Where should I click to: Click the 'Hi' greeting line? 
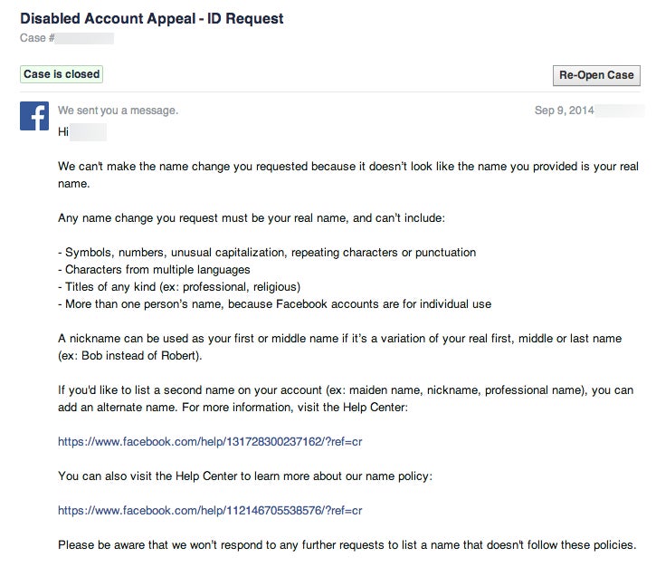pyautogui.click(x=64, y=132)
